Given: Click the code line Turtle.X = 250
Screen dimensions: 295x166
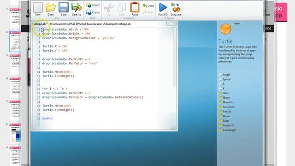Looking at the screenshot, I should 55,46.
